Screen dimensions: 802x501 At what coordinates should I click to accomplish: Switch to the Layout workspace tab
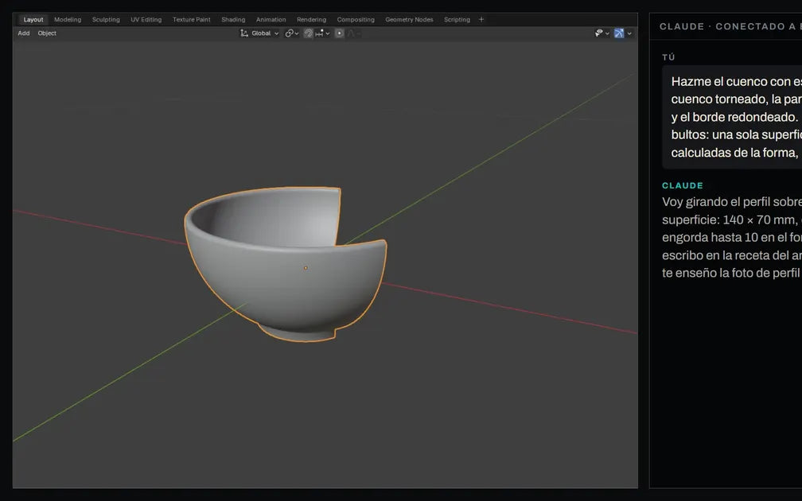33,19
